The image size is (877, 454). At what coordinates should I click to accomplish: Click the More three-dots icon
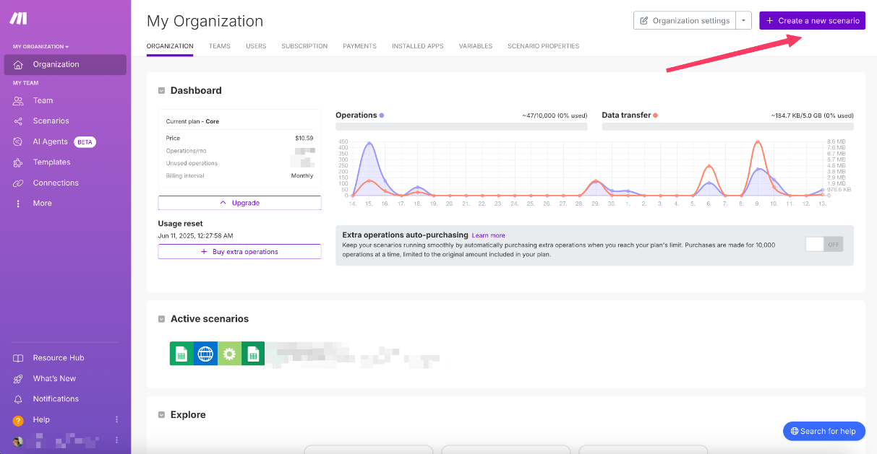18,204
